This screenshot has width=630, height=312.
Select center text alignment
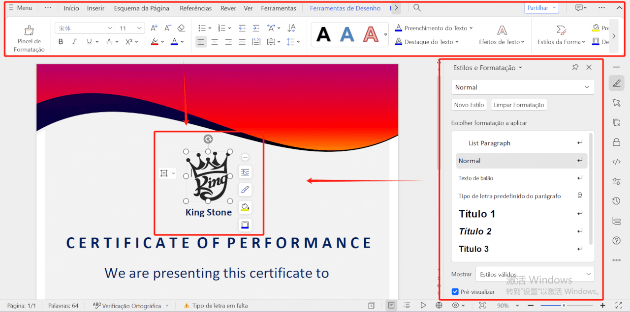pyautogui.click(x=215, y=42)
